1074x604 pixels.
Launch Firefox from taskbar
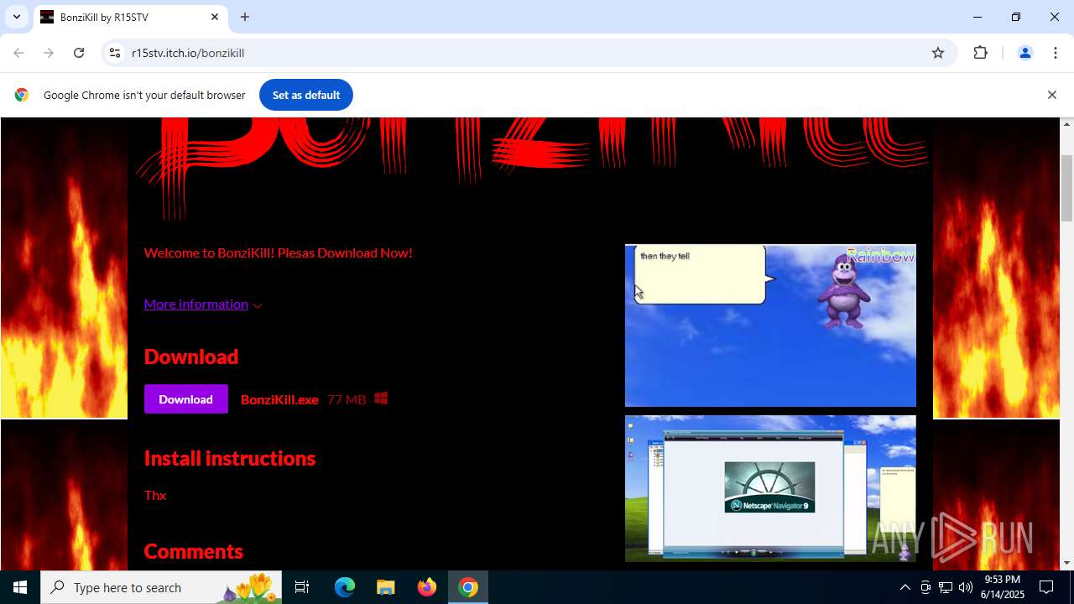tap(427, 587)
